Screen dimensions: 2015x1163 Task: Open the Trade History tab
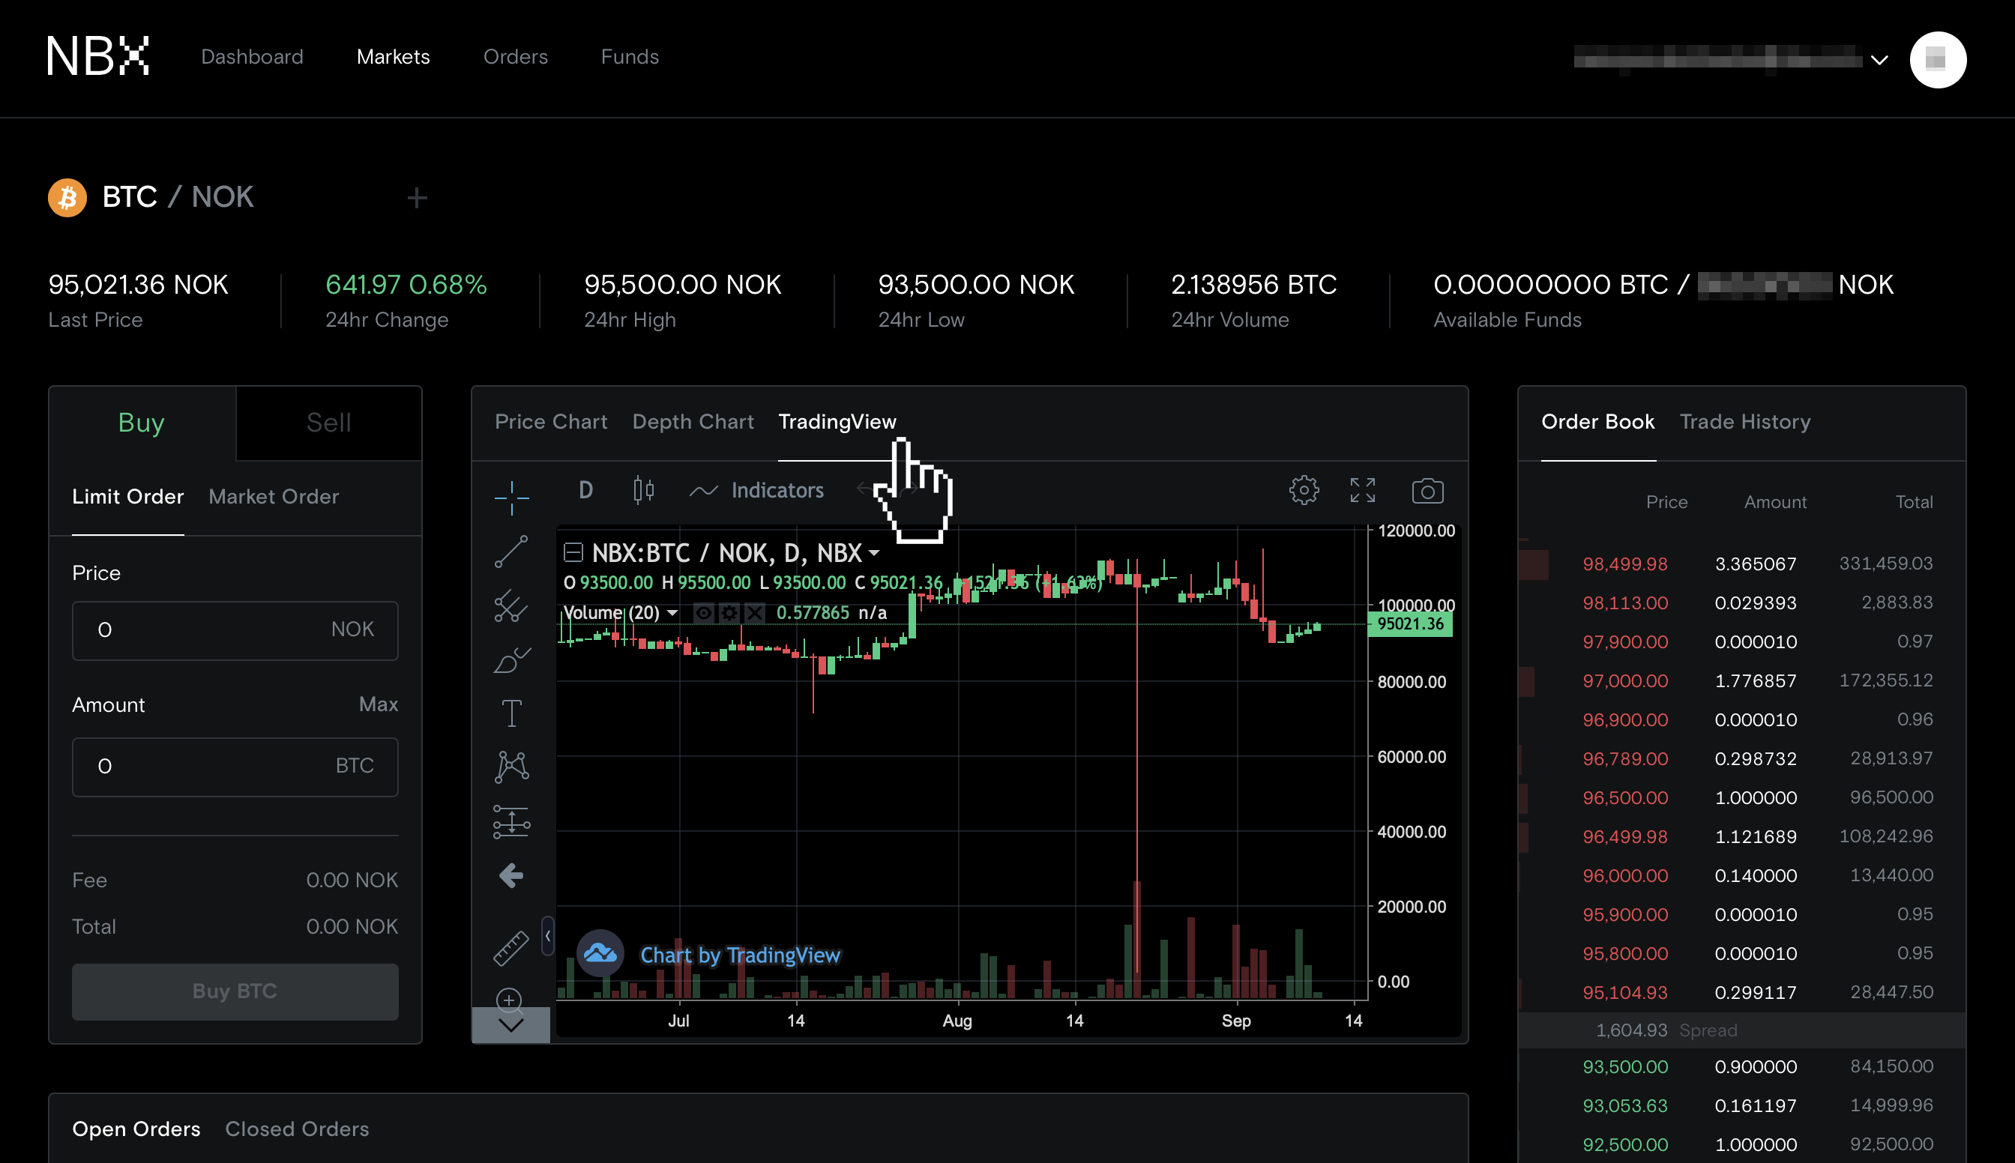point(1744,422)
